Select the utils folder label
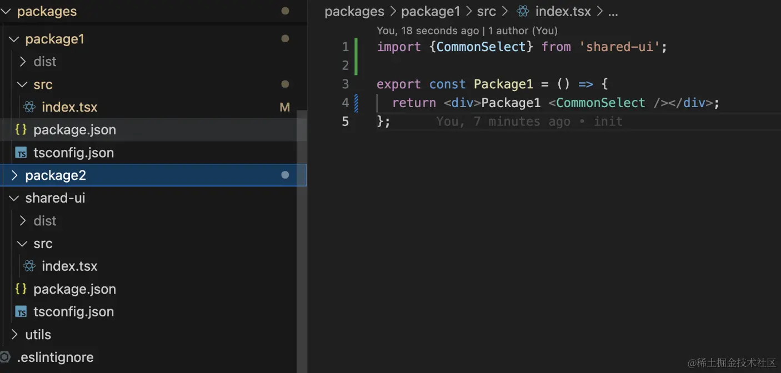Image resolution: width=781 pixels, height=373 pixels. (x=38, y=335)
